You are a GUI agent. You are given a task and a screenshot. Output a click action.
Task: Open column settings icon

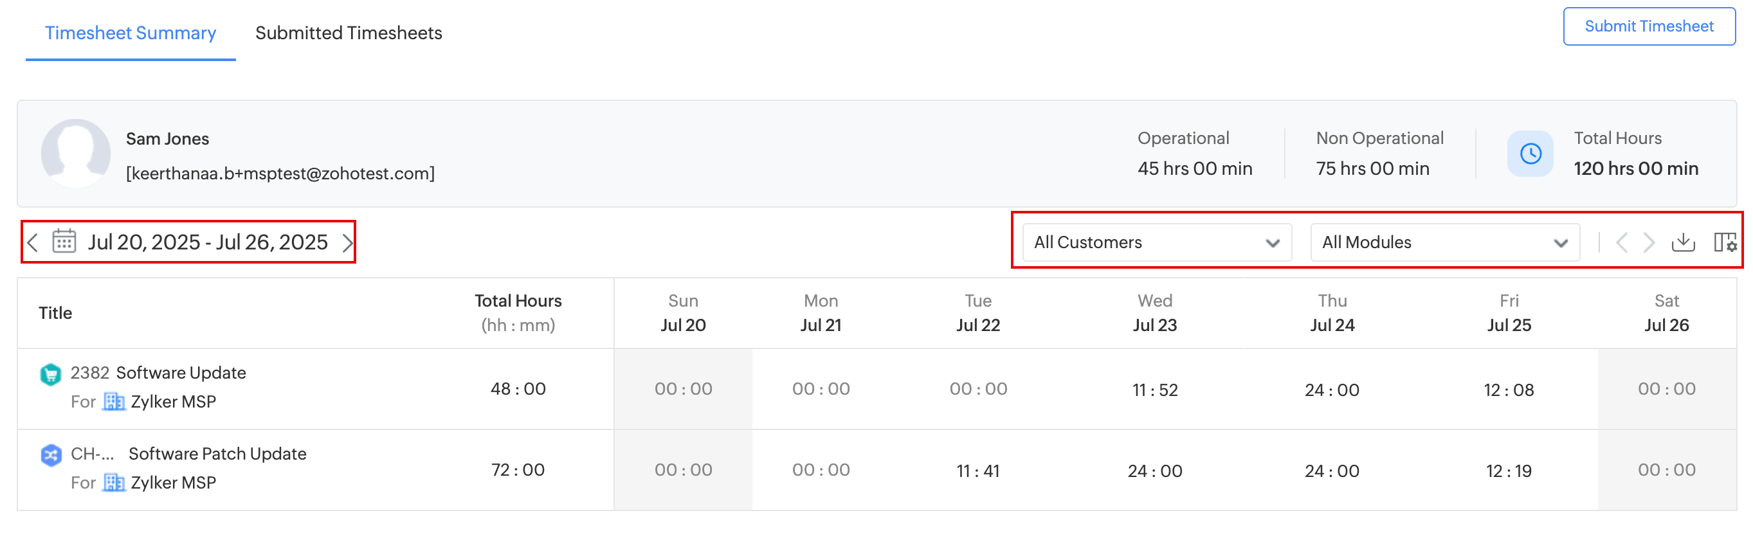(x=1725, y=242)
